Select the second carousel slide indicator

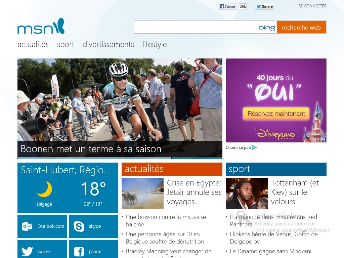point(94,158)
